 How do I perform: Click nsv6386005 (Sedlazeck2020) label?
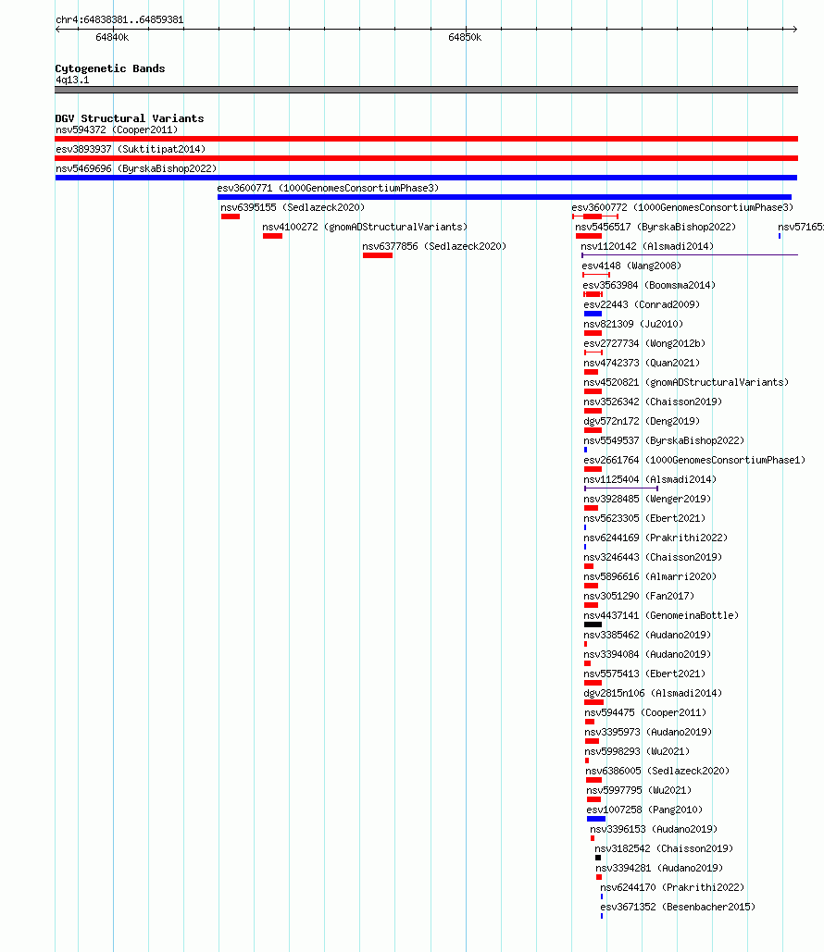click(x=657, y=771)
